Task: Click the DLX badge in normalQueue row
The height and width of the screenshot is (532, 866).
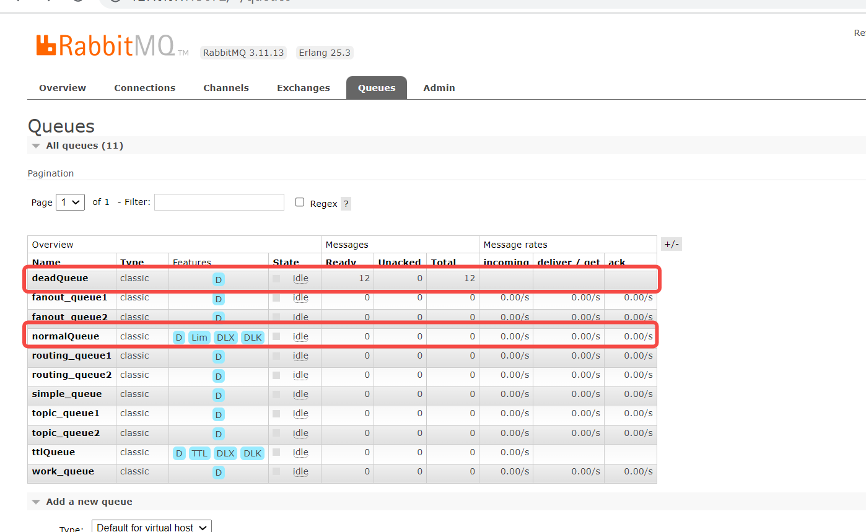Action: click(x=225, y=338)
